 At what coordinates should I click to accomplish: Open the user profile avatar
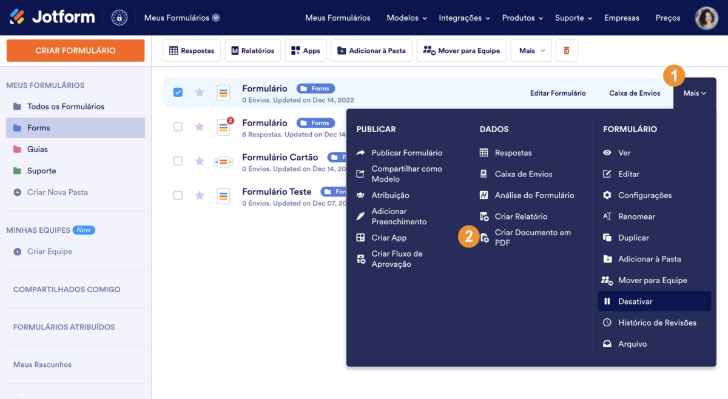coord(706,18)
